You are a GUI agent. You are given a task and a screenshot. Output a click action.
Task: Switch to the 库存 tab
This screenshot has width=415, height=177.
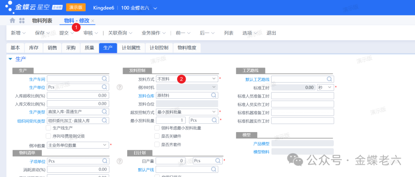coord(33,48)
